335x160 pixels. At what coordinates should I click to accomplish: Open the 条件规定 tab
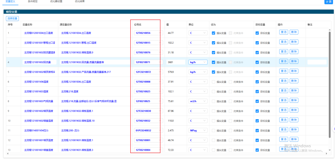(x=33, y=1)
